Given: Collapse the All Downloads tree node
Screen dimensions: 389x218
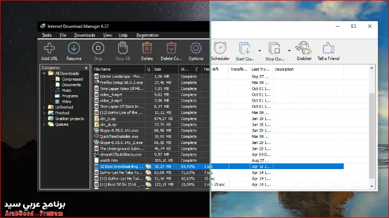Looking at the screenshot, I should tap(44, 73).
